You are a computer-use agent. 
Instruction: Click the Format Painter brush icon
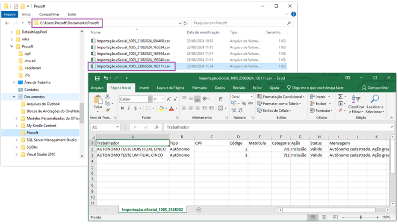(x=107, y=110)
